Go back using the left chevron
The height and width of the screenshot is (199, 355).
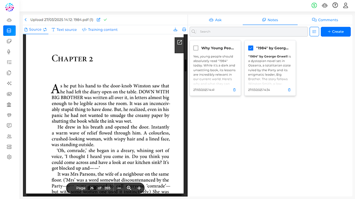click(x=26, y=20)
